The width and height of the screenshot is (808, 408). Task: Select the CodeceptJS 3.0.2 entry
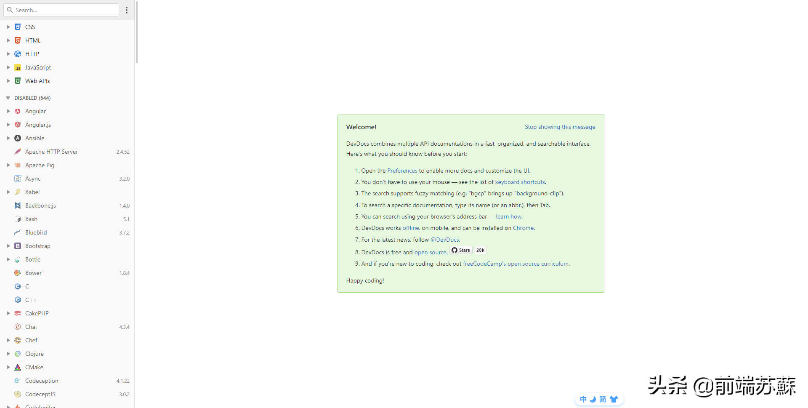pos(67,394)
